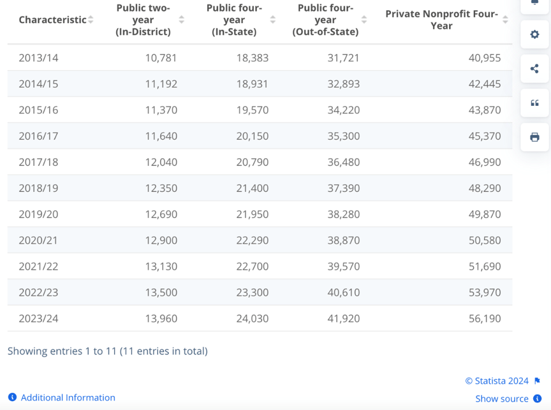The image size is (551, 410).
Task: Select the 2023/24 row label
Action: click(x=38, y=318)
